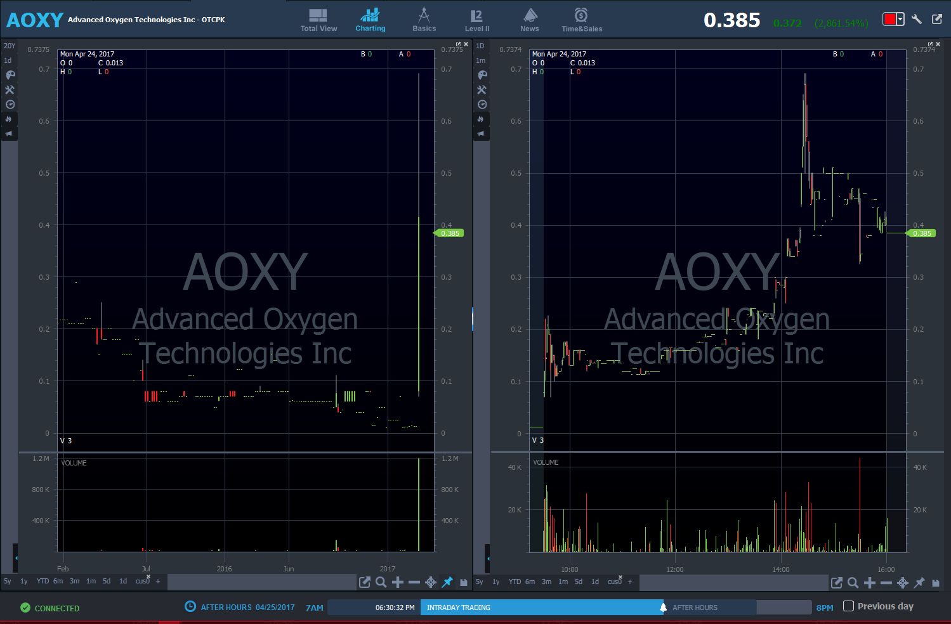Add custom range on left chart
This screenshot has width=951, height=624.
(x=158, y=581)
